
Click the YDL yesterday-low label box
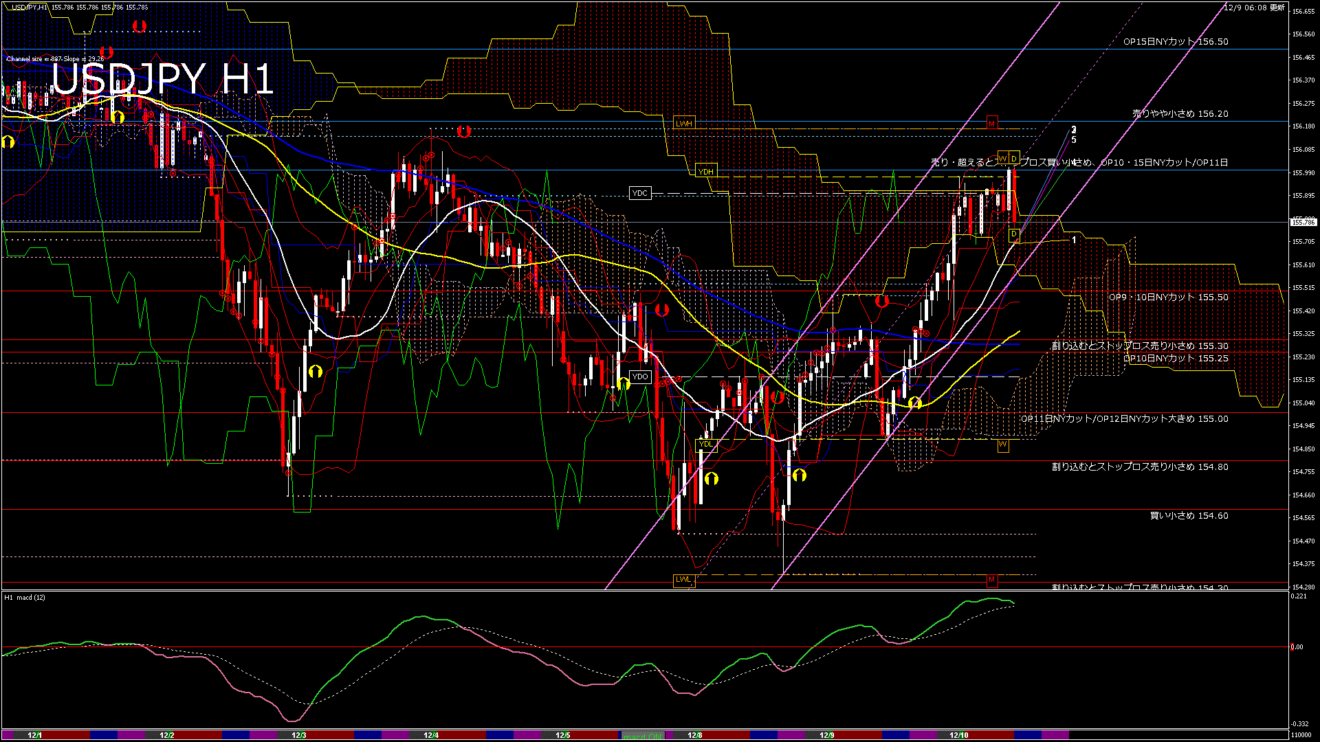pyautogui.click(x=705, y=445)
